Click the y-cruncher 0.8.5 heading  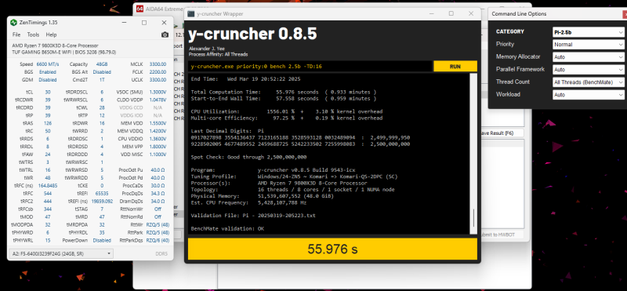click(252, 34)
